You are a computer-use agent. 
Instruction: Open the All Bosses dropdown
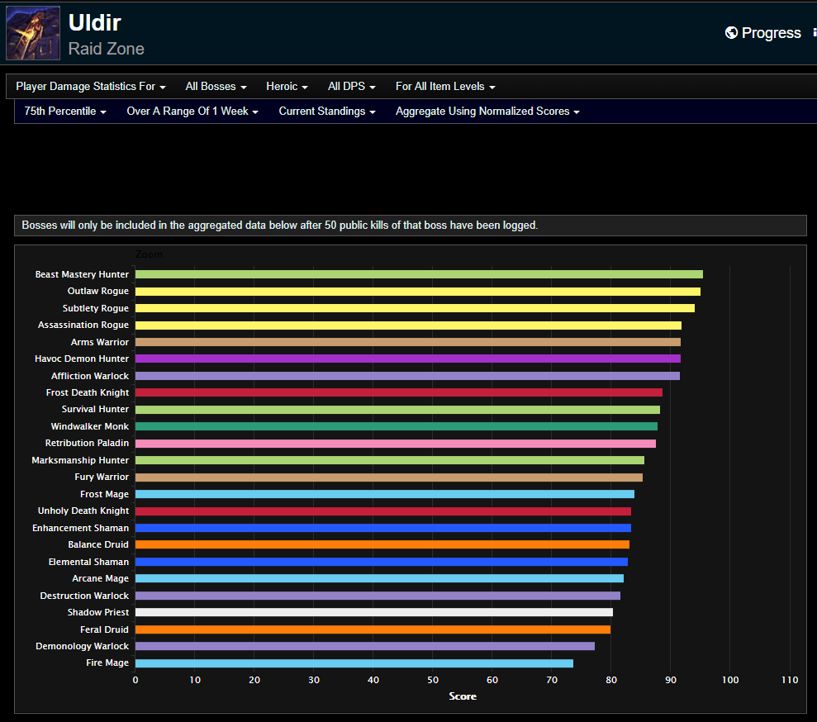click(x=215, y=86)
